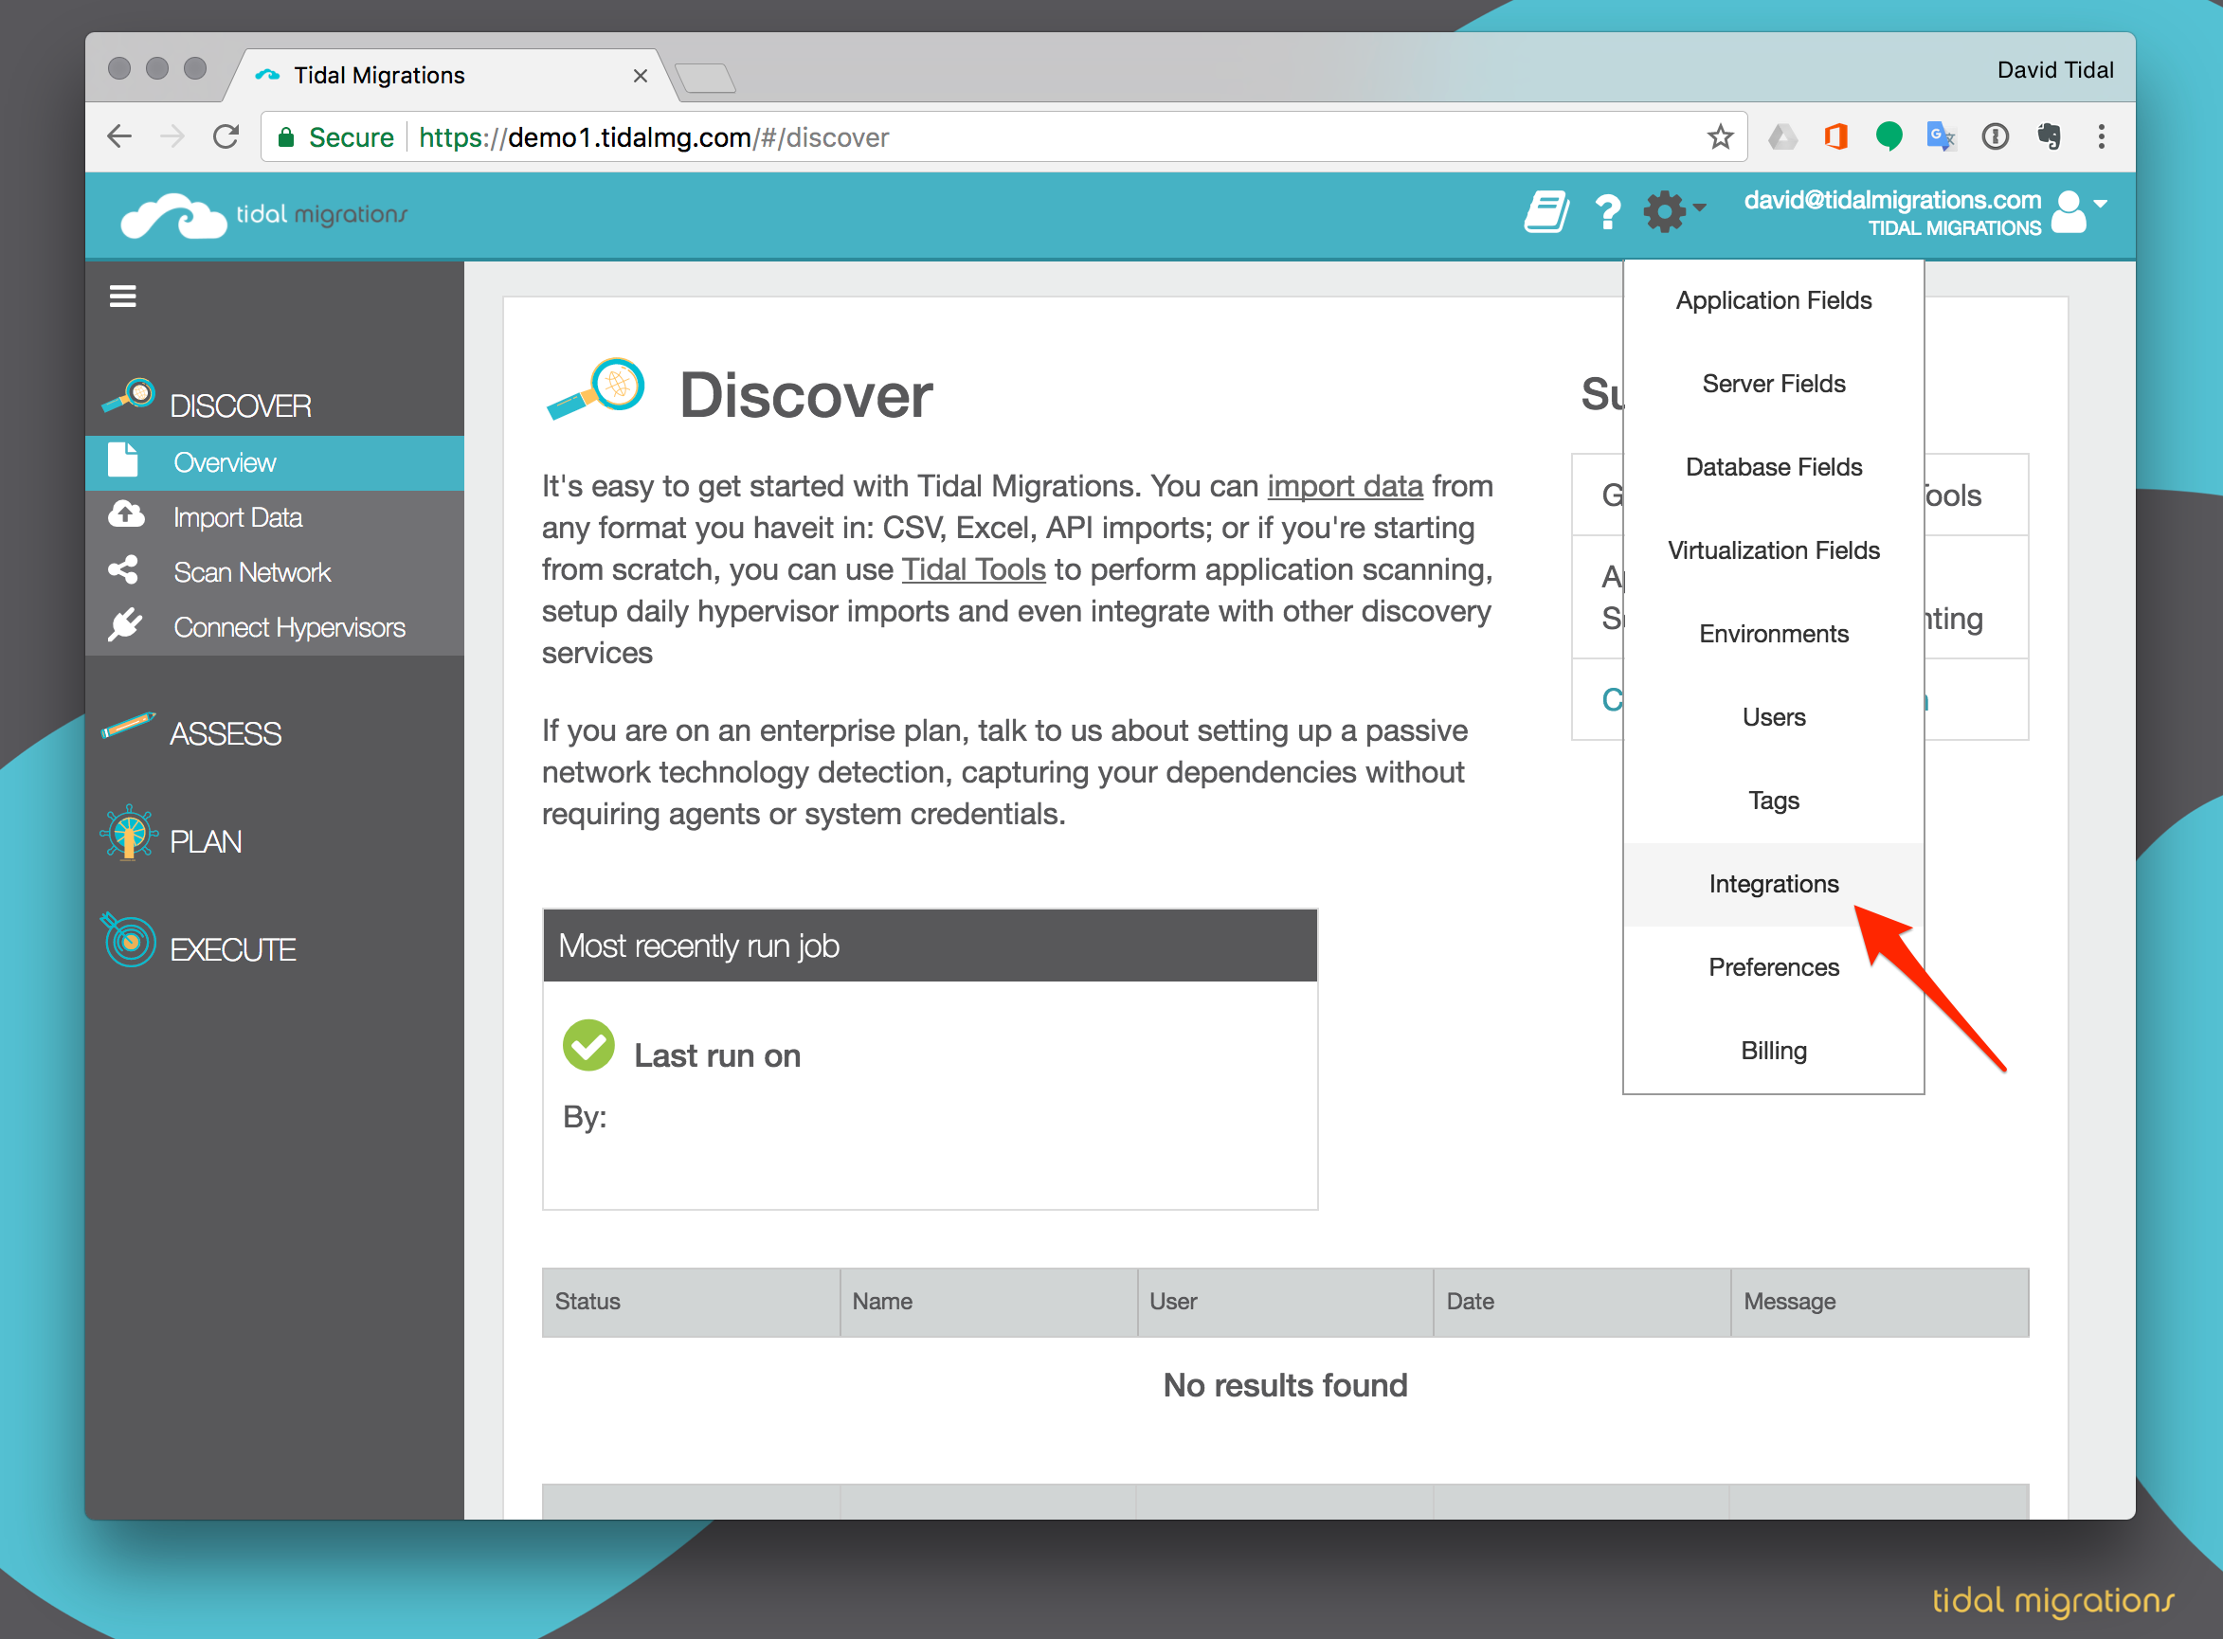Open the settings gear dropdown
The image size is (2223, 1639).
tap(1665, 210)
